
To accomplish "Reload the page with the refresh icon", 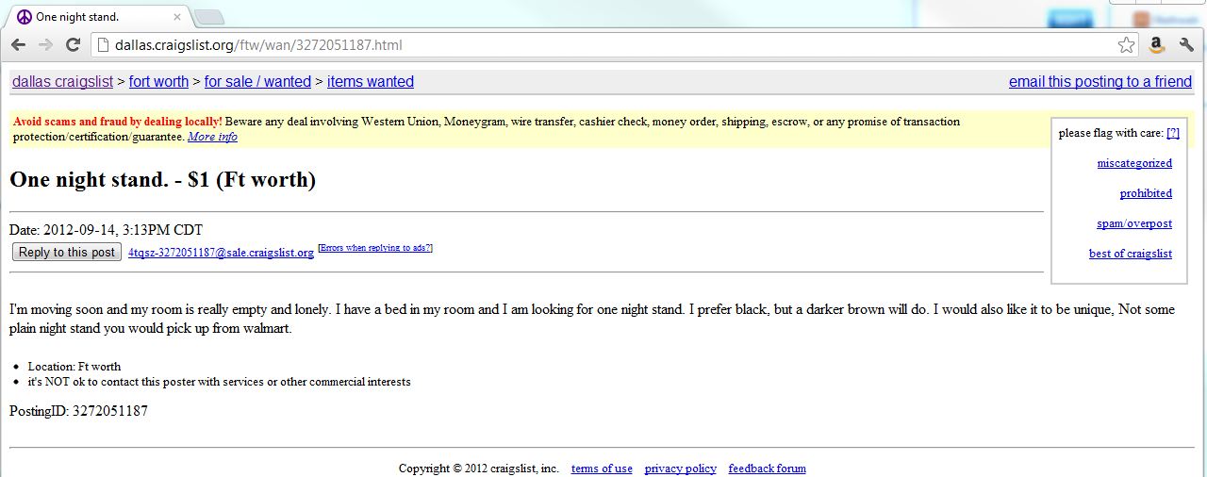I will pos(73,45).
